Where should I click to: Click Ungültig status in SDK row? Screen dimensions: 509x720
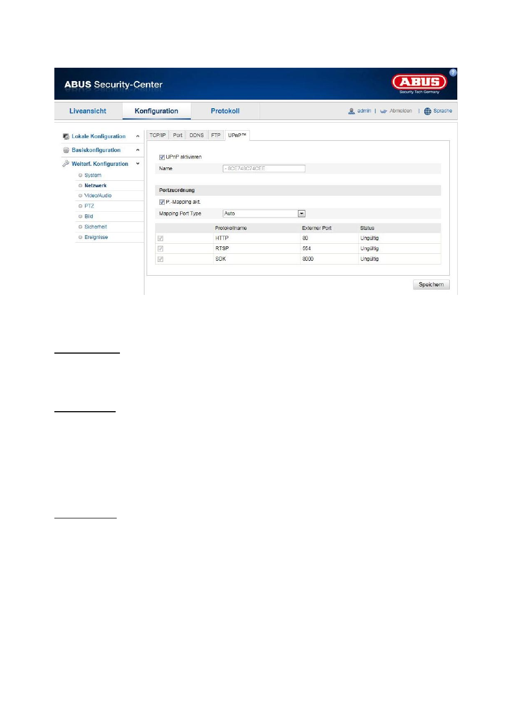tap(369, 259)
